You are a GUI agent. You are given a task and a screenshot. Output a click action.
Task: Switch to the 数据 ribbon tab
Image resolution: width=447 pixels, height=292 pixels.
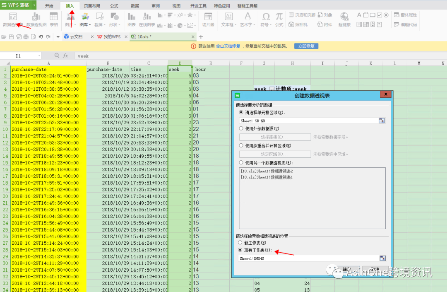135,6
